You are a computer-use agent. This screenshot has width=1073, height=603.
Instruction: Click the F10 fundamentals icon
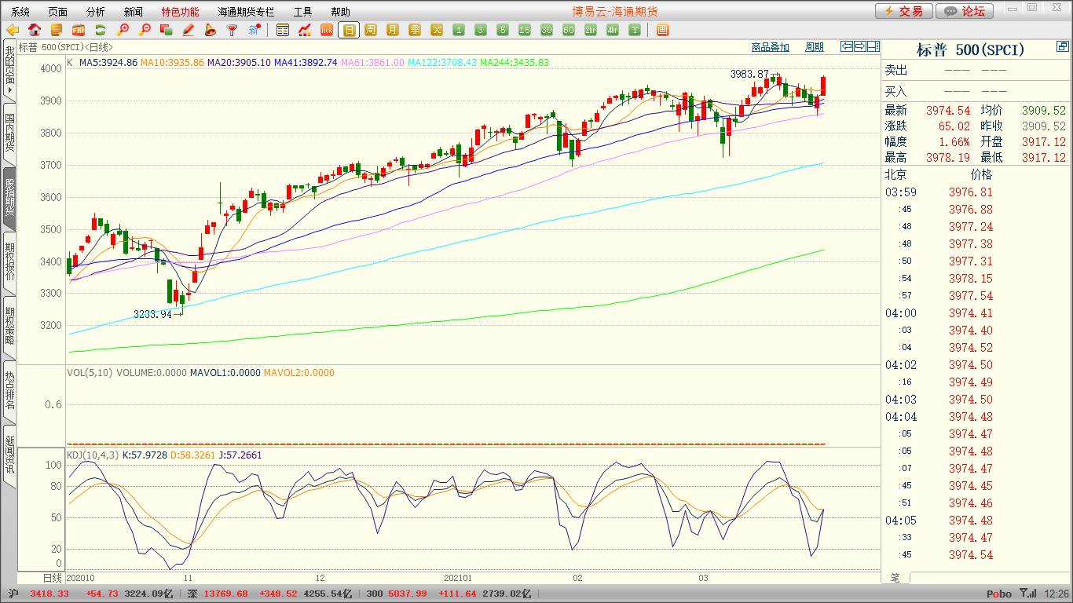point(79,30)
